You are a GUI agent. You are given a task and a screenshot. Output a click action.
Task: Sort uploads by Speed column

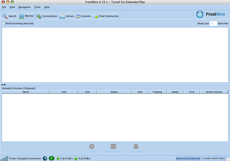point(175,92)
